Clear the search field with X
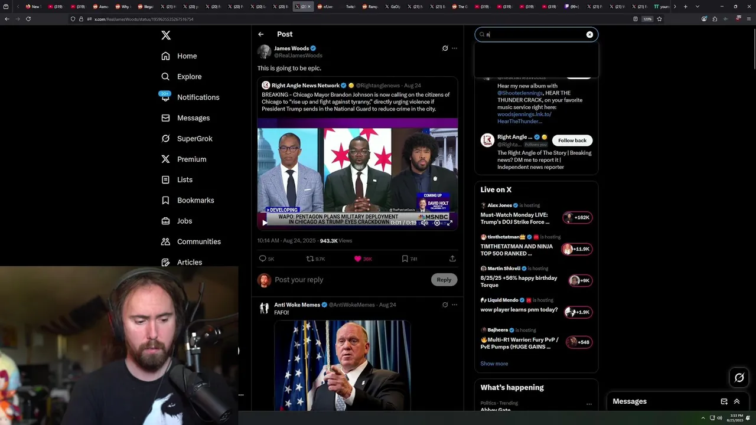The height and width of the screenshot is (425, 756). point(589,35)
